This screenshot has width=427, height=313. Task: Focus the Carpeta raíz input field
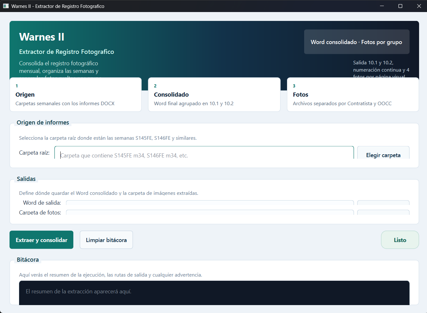point(204,152)
